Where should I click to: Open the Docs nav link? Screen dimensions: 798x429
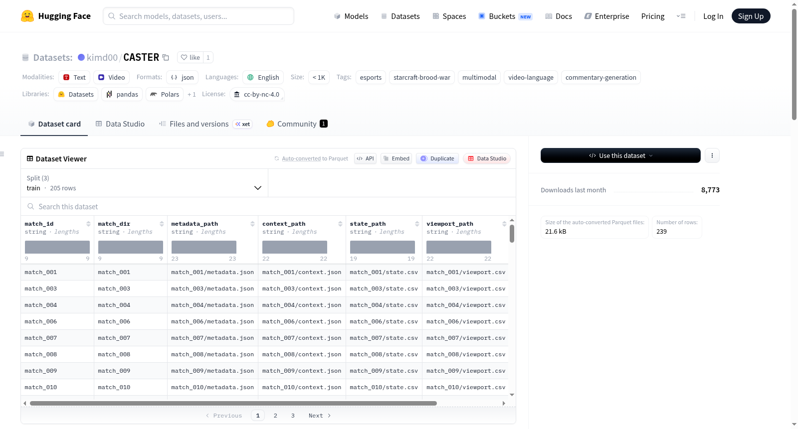(x=559, y=16)
